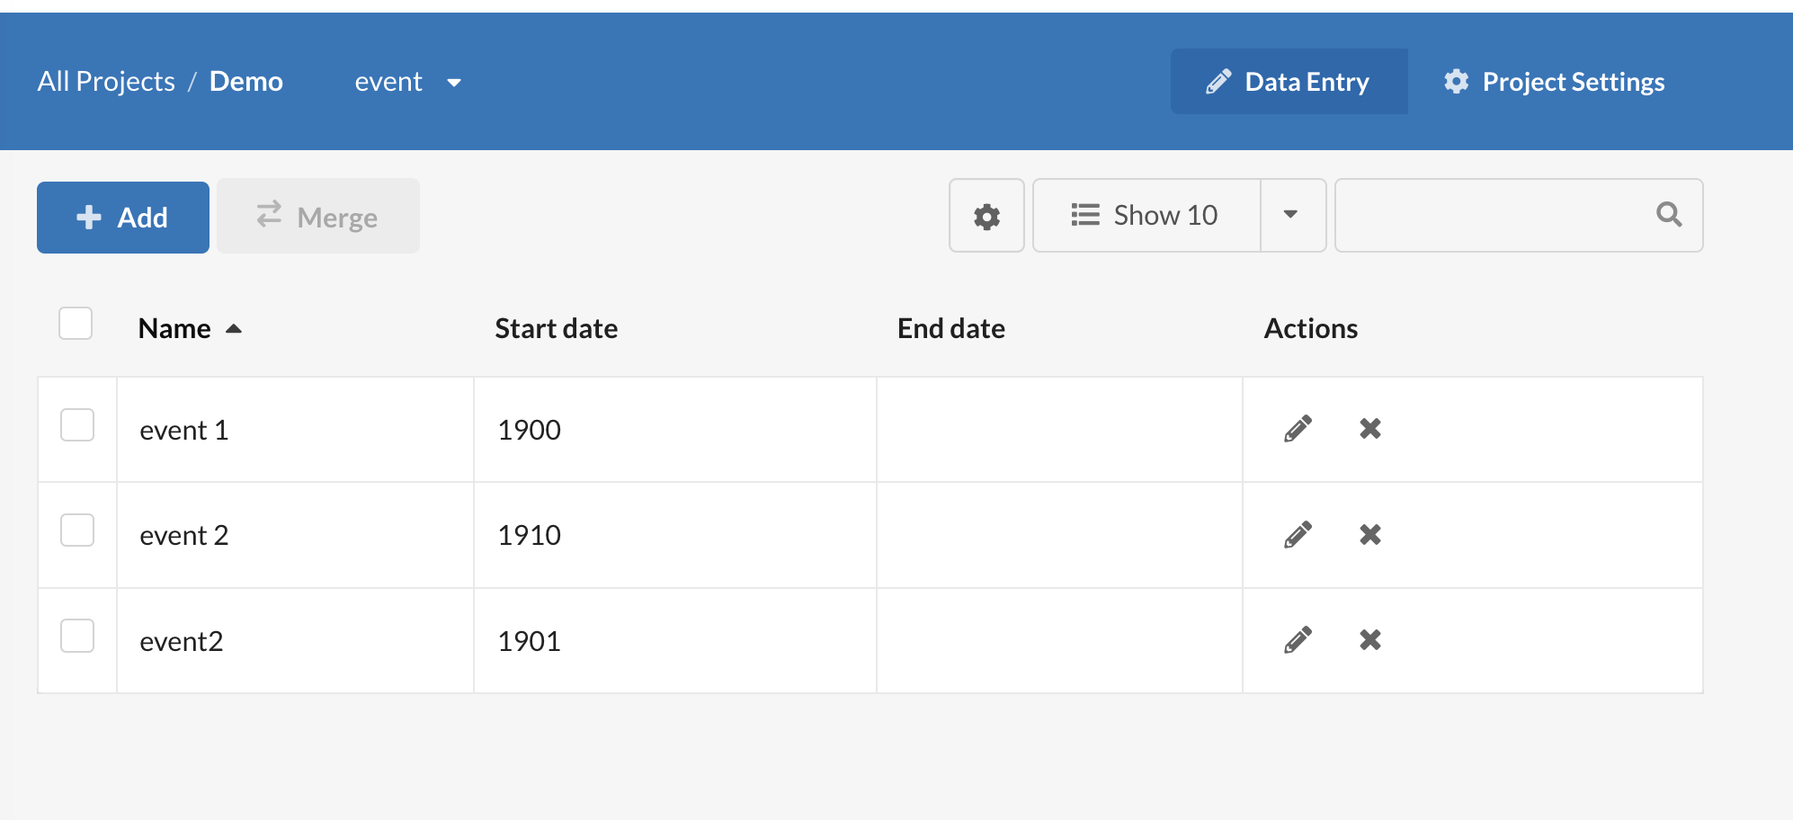Screen dimensions: 1793x820
Task: Toggle the select-all checkbox in header
Action: (x=76, y=324)
